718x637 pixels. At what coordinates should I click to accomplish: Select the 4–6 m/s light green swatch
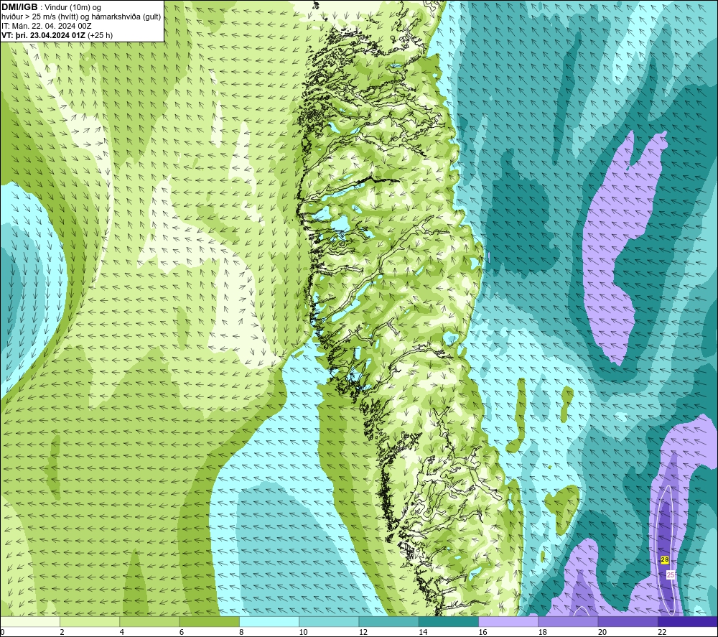point(149,621)
